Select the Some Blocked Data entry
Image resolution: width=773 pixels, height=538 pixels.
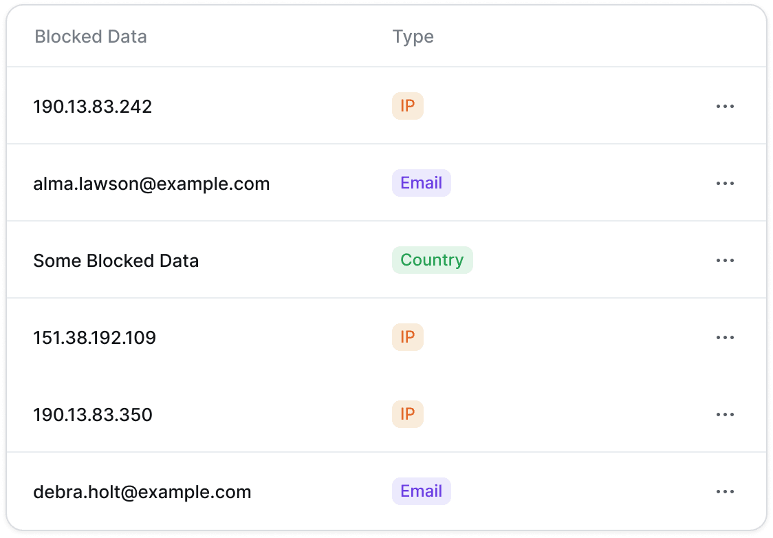(x=116, y=260)
